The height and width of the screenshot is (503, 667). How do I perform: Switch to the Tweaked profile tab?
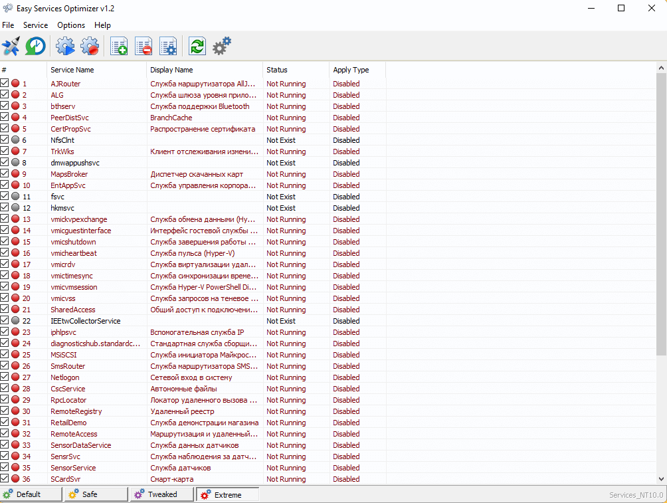click(161, 494)
